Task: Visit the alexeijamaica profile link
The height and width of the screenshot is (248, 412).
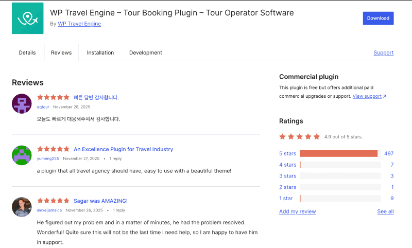Action: click(49, 210)
